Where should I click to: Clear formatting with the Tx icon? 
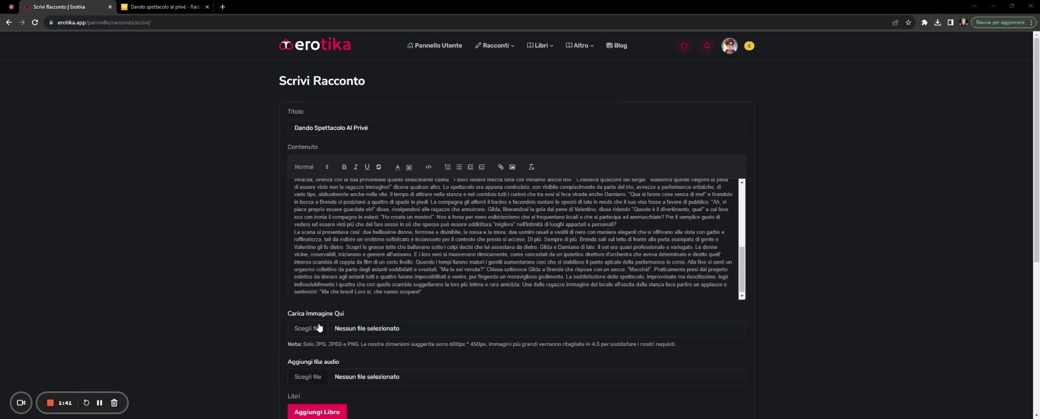[x=531, y=167]
